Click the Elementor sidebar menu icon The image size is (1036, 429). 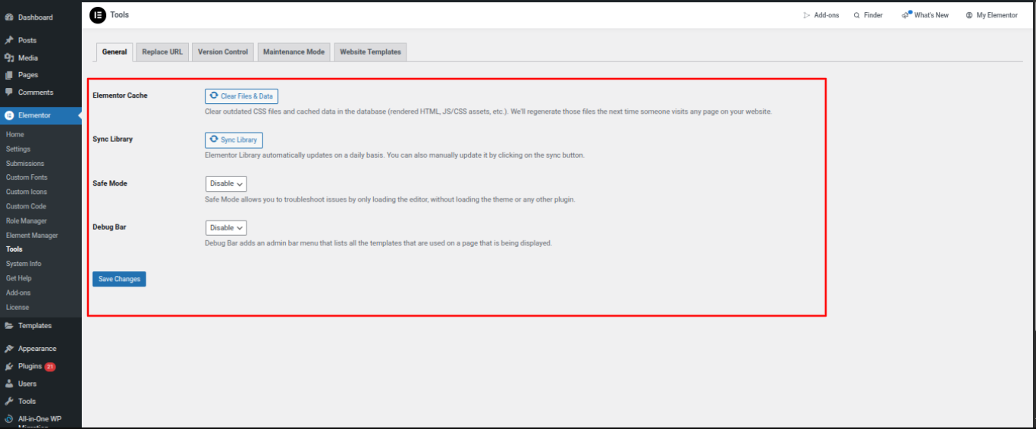tap(9, 116)
